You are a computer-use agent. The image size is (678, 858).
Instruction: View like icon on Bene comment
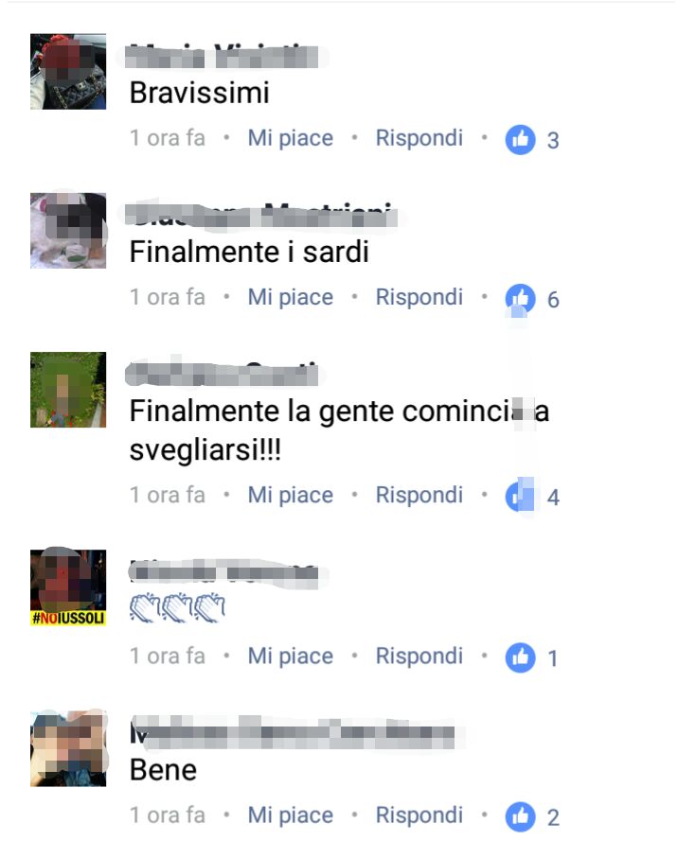click(x=520, y=816)
